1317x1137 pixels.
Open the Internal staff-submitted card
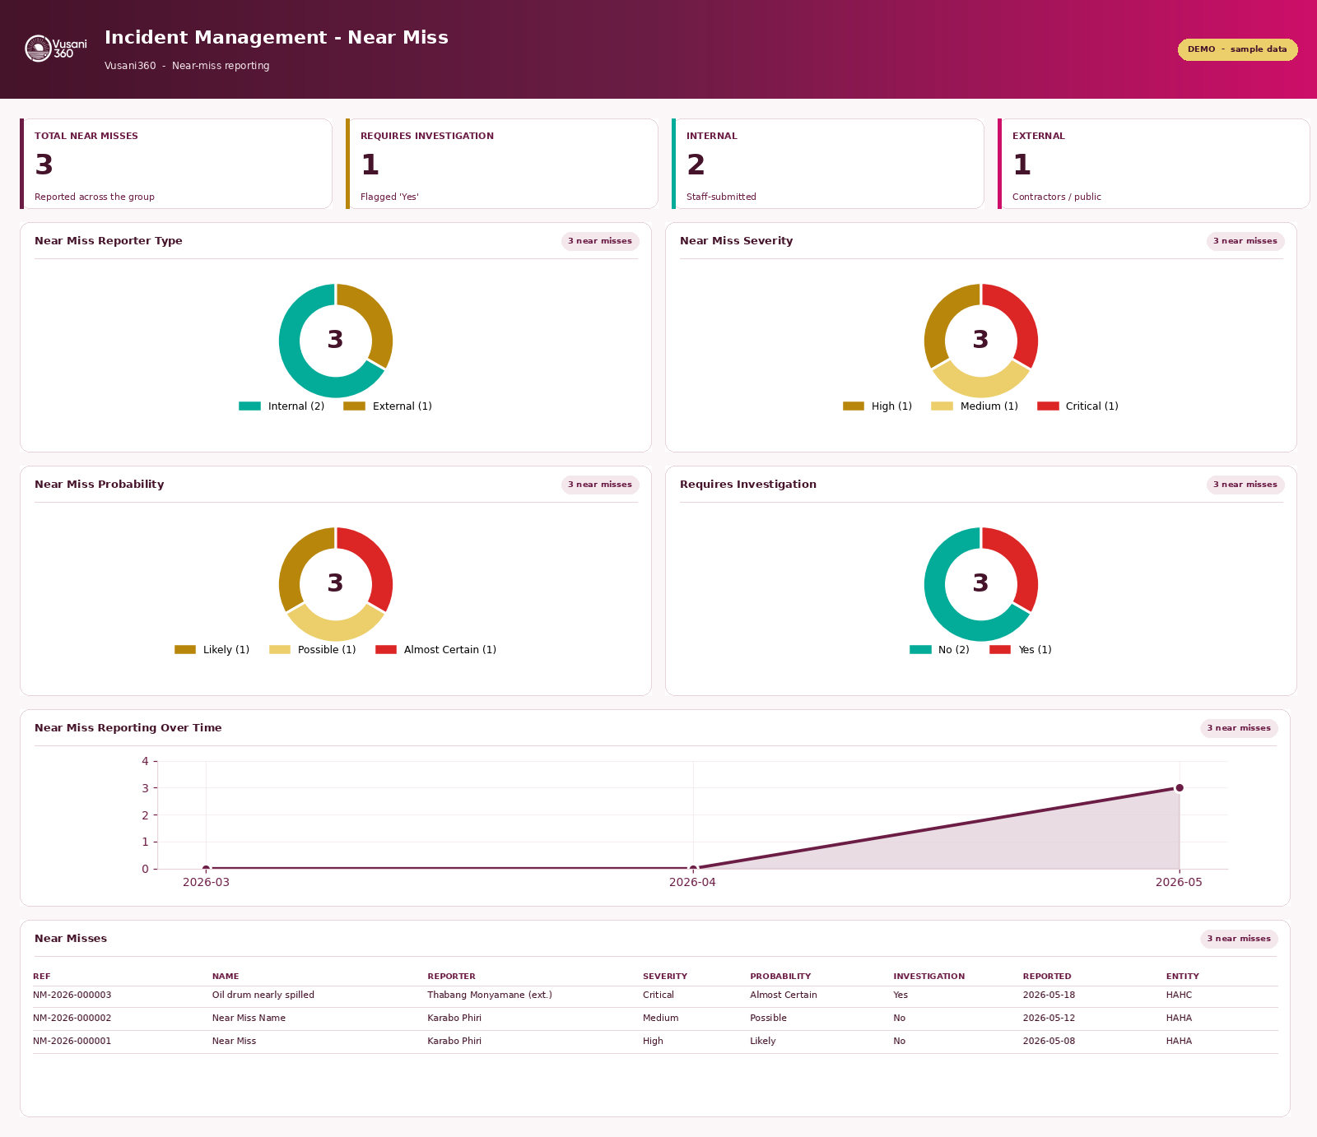(x=828, y=164)
